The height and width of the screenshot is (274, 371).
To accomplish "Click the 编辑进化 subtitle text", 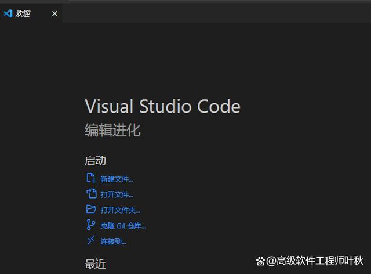I will coord(112,130).
